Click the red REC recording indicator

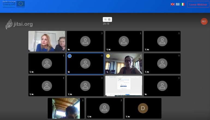(204, 21)
